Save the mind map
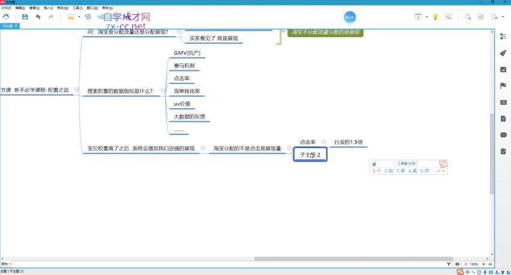Image resolution: width=511 pixels, height=275 pixels. (25, 17)
